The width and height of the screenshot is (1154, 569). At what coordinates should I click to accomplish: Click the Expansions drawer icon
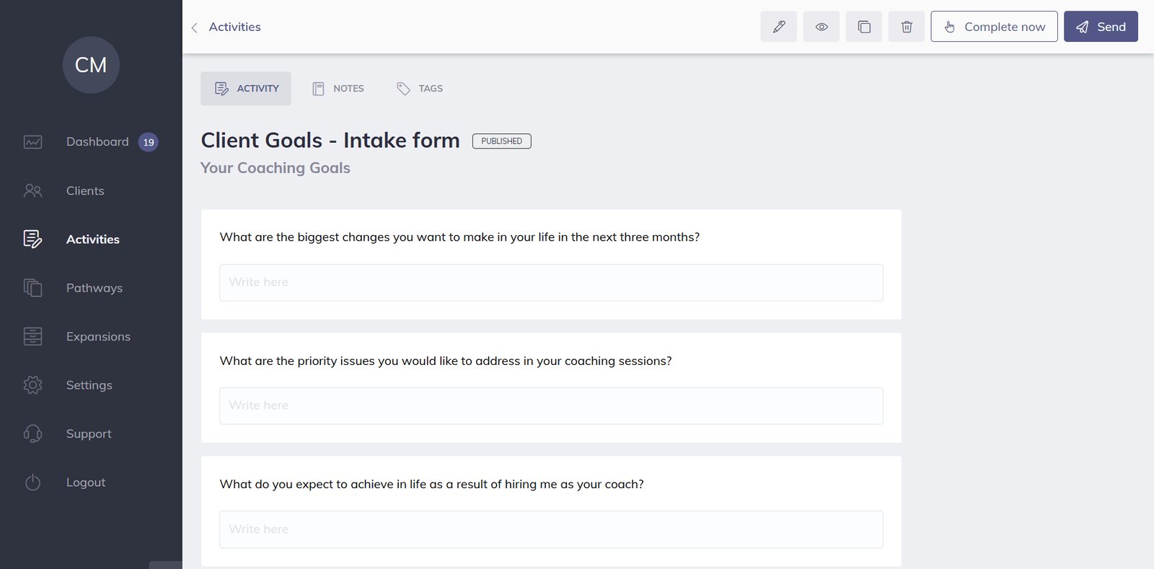click(32, 336)
